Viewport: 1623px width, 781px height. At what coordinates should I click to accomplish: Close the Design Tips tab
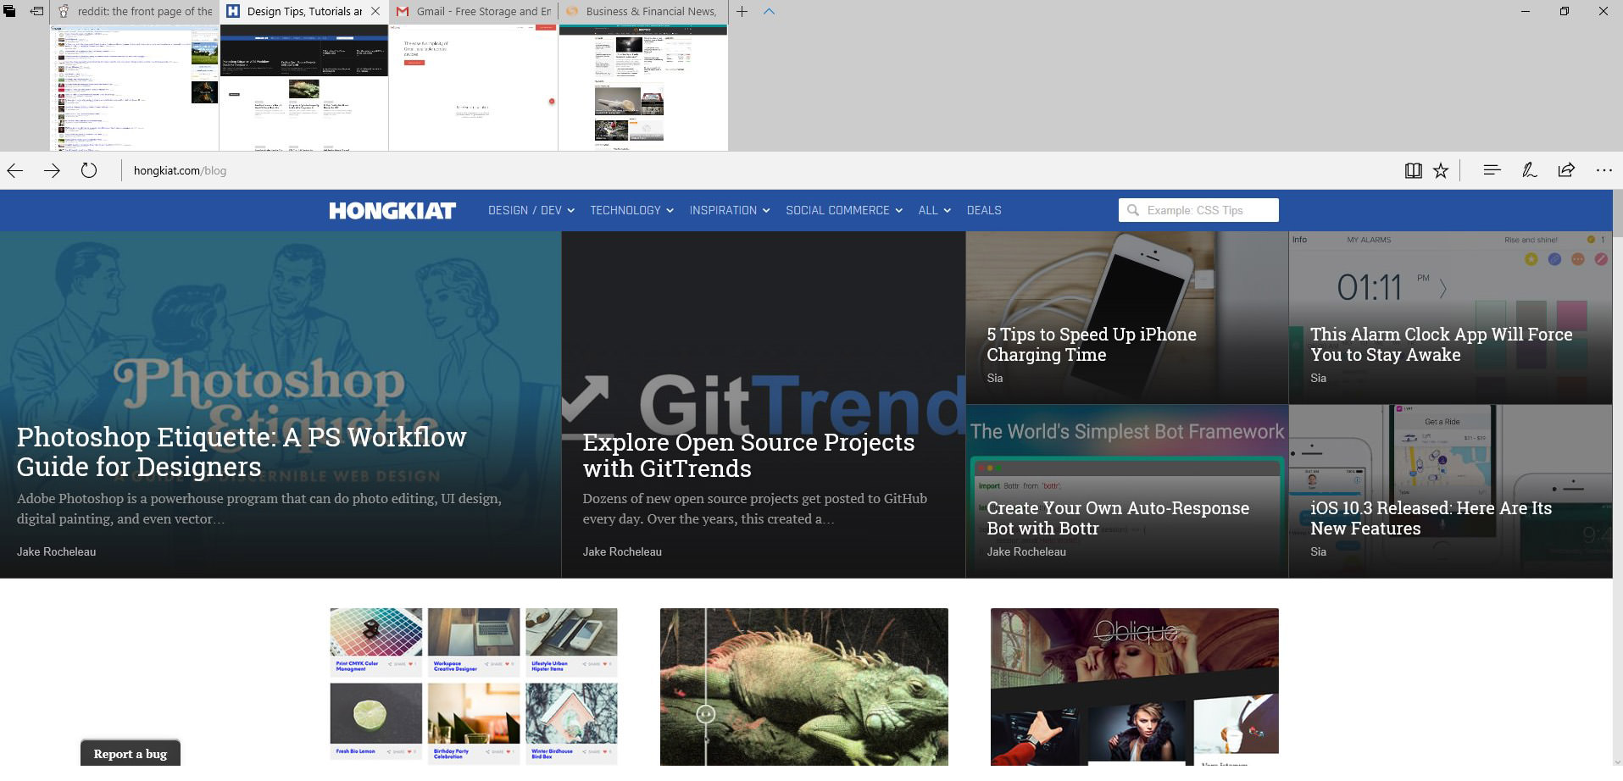[375, 12]
